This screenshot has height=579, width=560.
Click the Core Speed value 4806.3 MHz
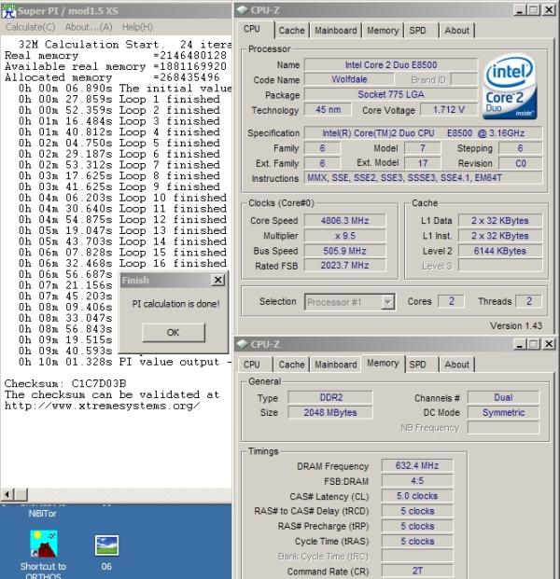(x=345, y=220)
